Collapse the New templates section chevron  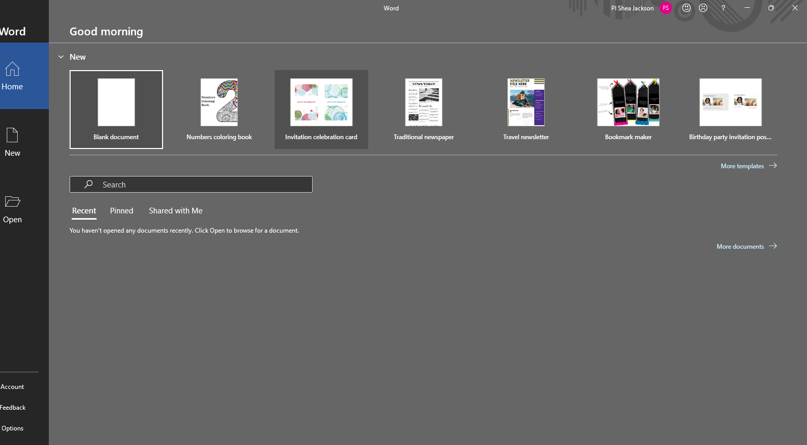pyautogui.click(x=61, y=57)
